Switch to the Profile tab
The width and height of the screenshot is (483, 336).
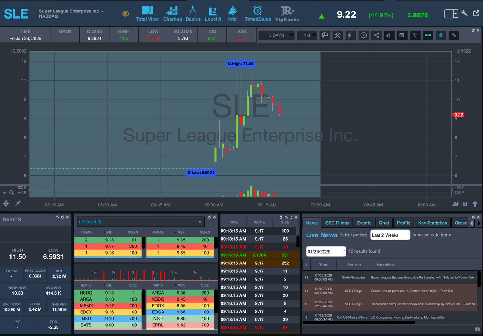click(403, 223)
